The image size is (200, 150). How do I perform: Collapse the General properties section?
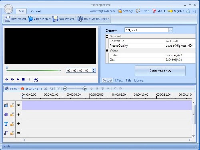[107, 36]
